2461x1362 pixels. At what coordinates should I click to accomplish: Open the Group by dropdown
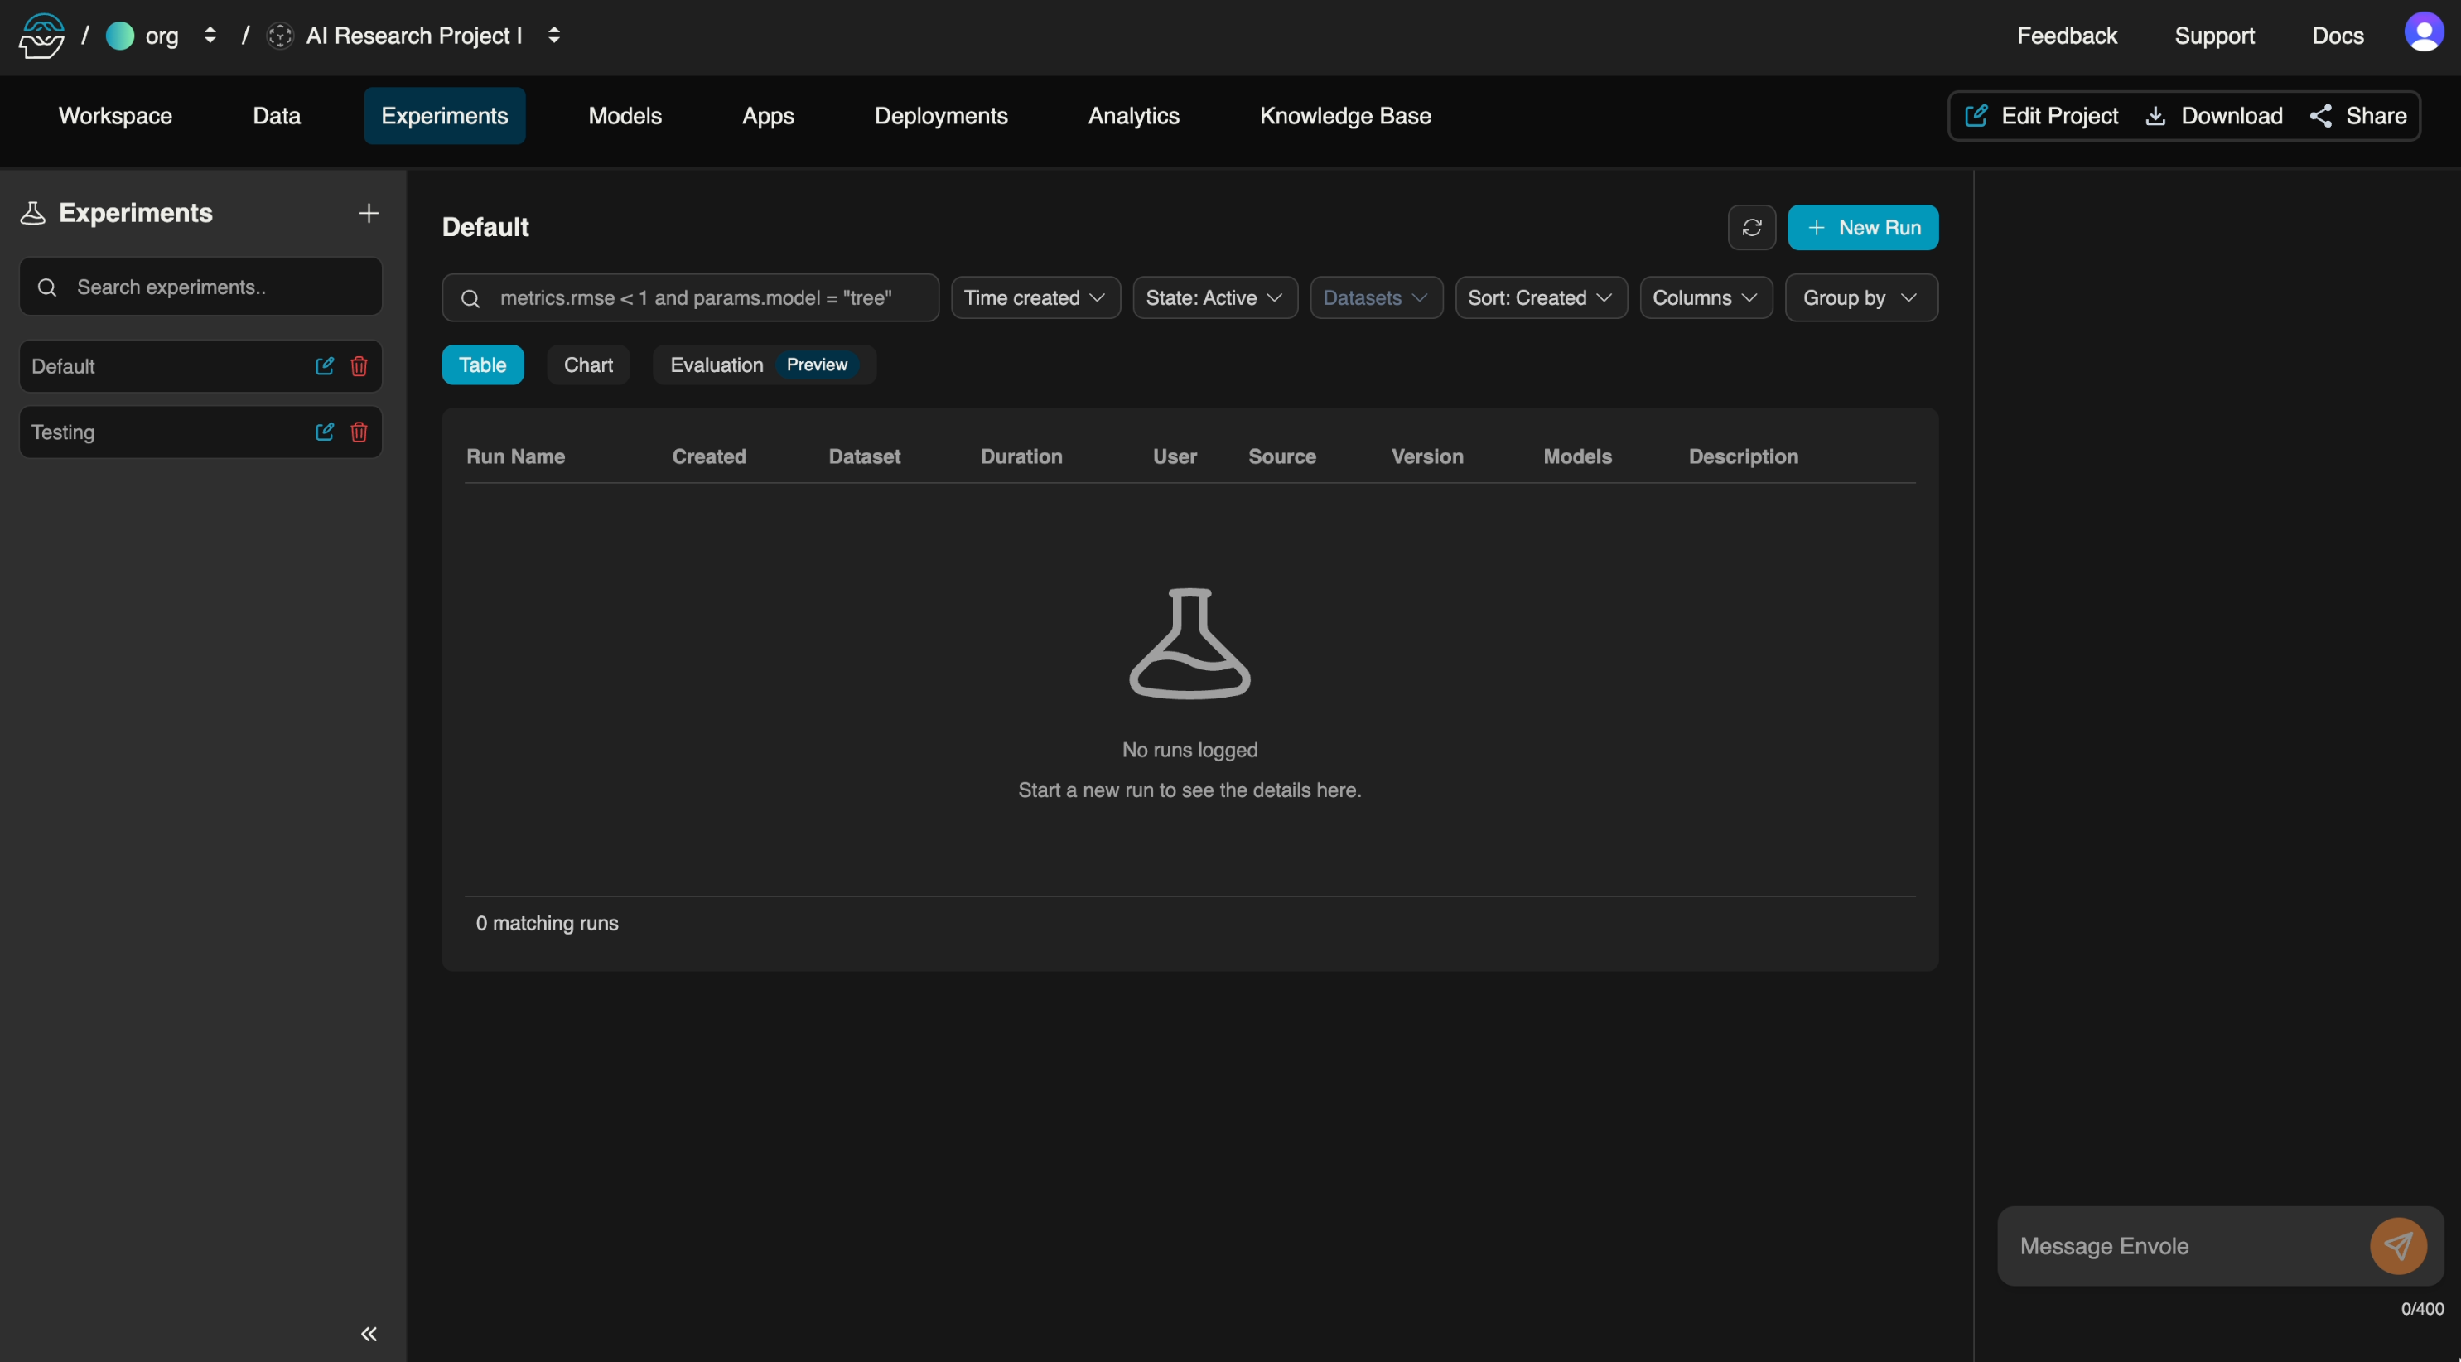coord(1860,298)
